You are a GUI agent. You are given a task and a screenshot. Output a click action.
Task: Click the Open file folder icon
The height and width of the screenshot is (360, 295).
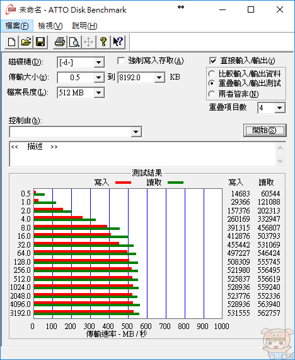[26, 42]
